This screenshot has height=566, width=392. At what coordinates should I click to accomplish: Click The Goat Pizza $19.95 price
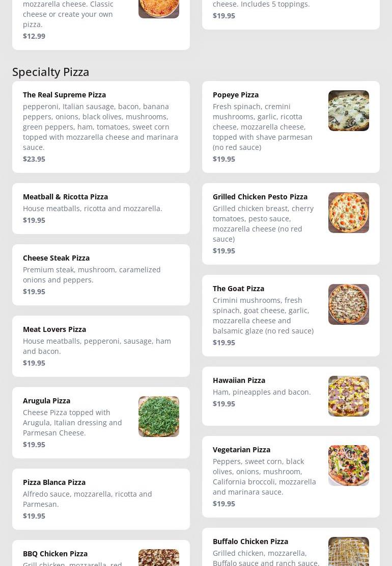(x=224, y=343)
